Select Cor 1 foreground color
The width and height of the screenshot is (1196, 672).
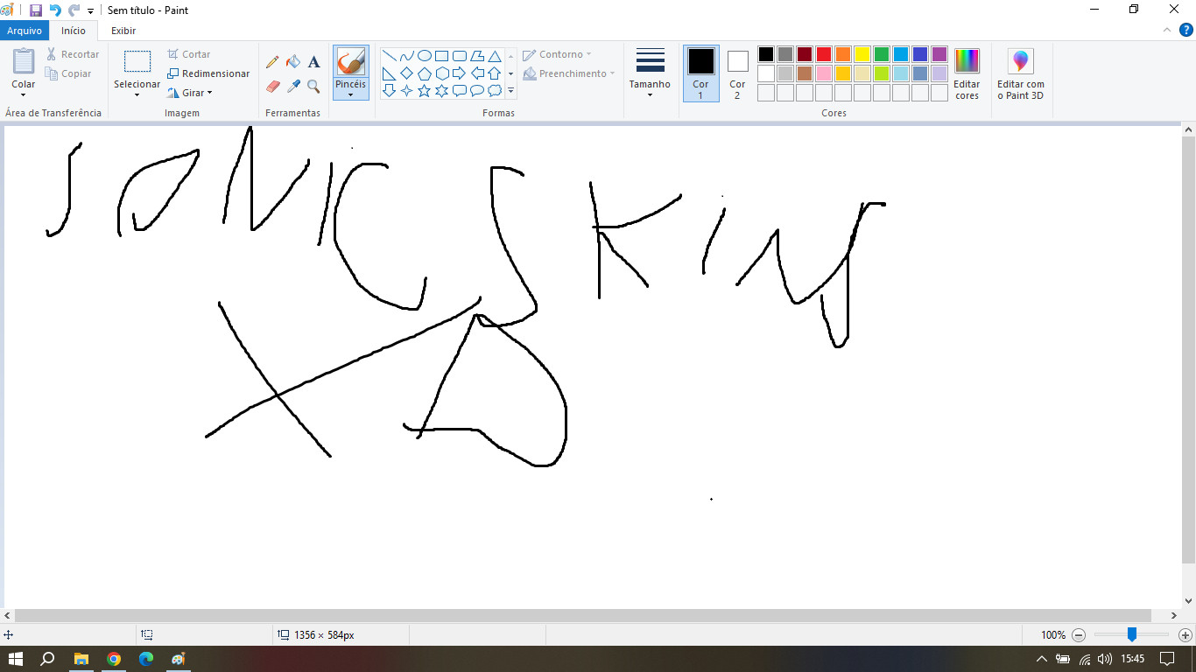(700, 73)
